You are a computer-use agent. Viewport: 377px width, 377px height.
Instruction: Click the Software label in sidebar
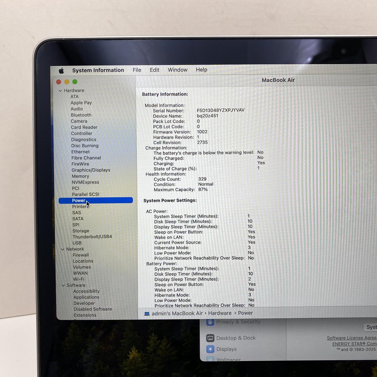(76, 285)
